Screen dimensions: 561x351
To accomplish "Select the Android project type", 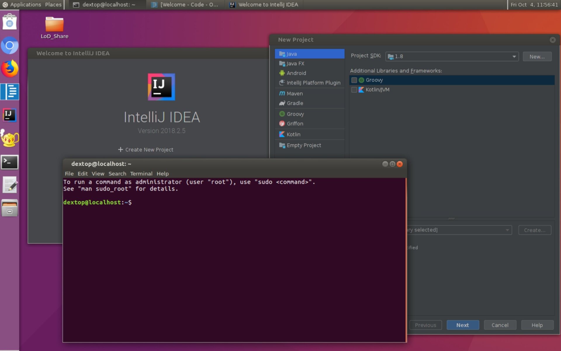I will click(296, 73).
